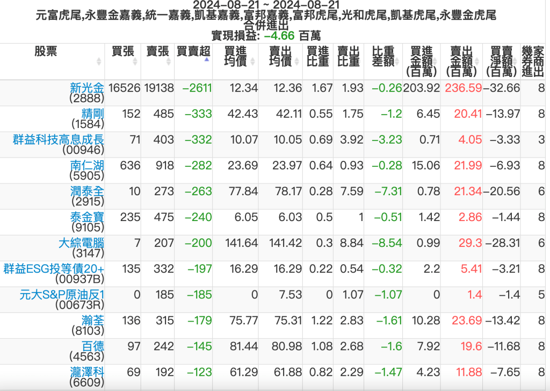550x391 pixels.
Task: Click the sort arrows beside 買張 header
Action: point(135,61)
